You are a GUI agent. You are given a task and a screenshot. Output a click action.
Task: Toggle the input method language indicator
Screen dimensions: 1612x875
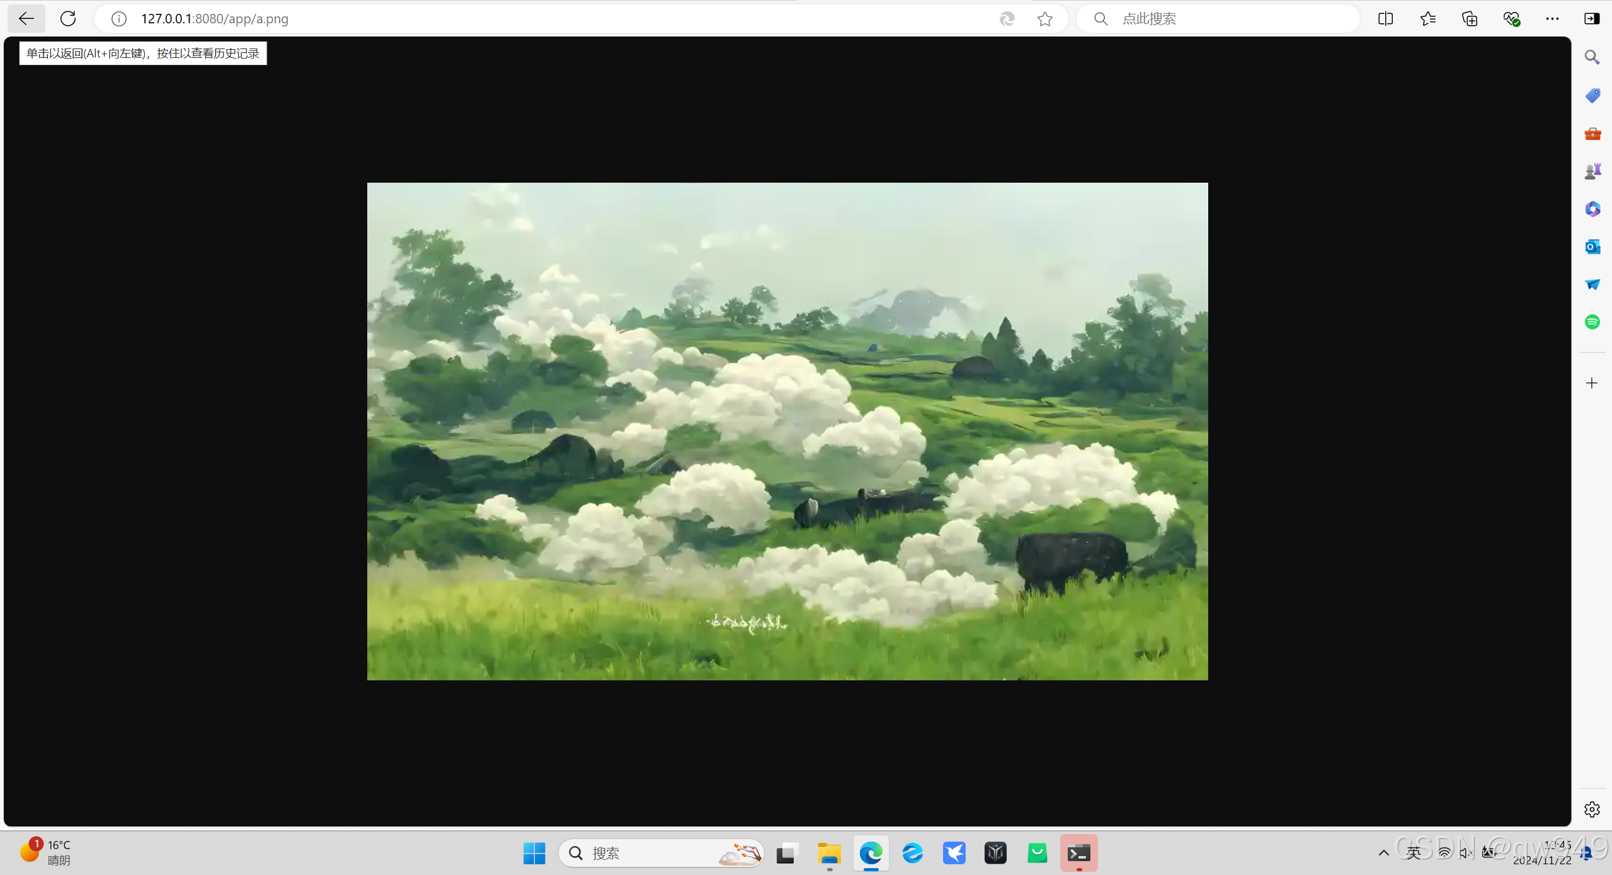coord(1414,852)
